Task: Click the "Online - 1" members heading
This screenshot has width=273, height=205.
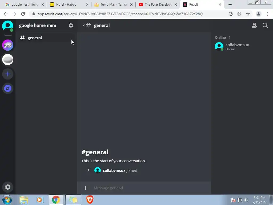Action: tap(223, 37)
